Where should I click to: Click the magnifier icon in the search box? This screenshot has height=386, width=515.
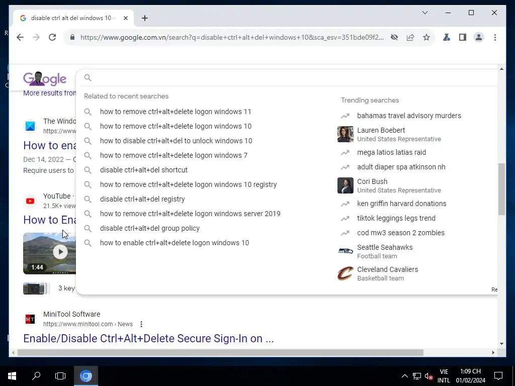88,78
